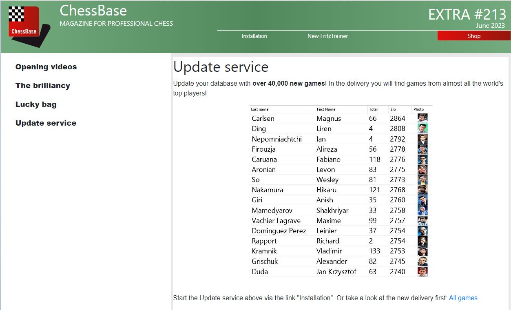Click Fabiano Caruana's photo thumbnail
Viewport: 511px width, 310px height.
(423, 159)
